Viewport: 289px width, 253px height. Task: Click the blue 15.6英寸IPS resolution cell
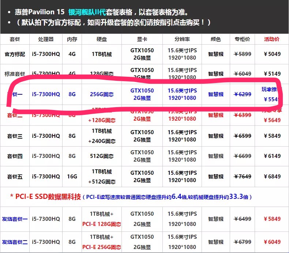click(x=182, y=94)
